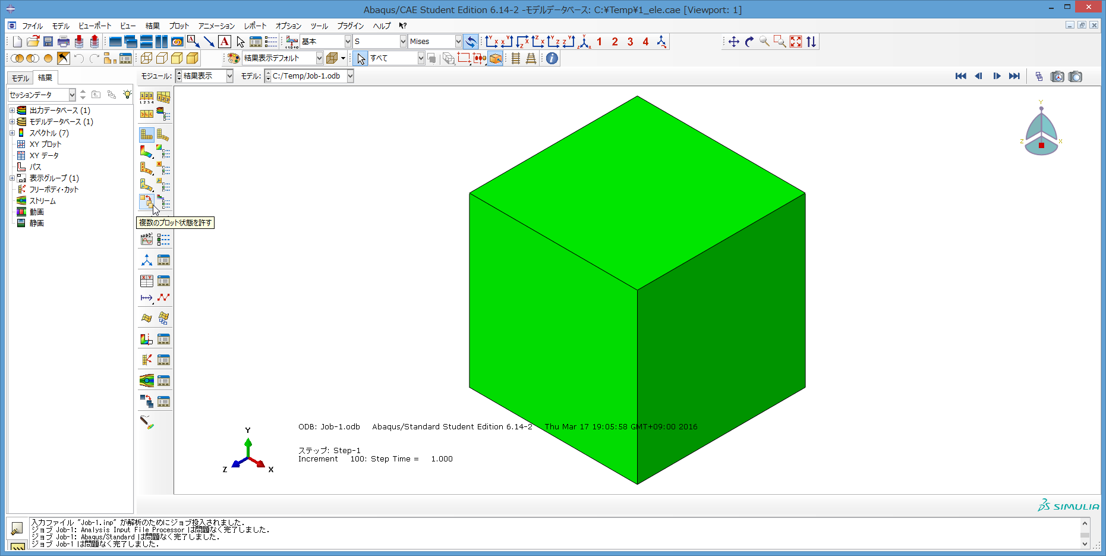Image resolution: width=1106 pixels, height=556 pixels.
Task: Open the model dropdown C:/Temp/Job-1.odb
Action: tap(310, 76)
